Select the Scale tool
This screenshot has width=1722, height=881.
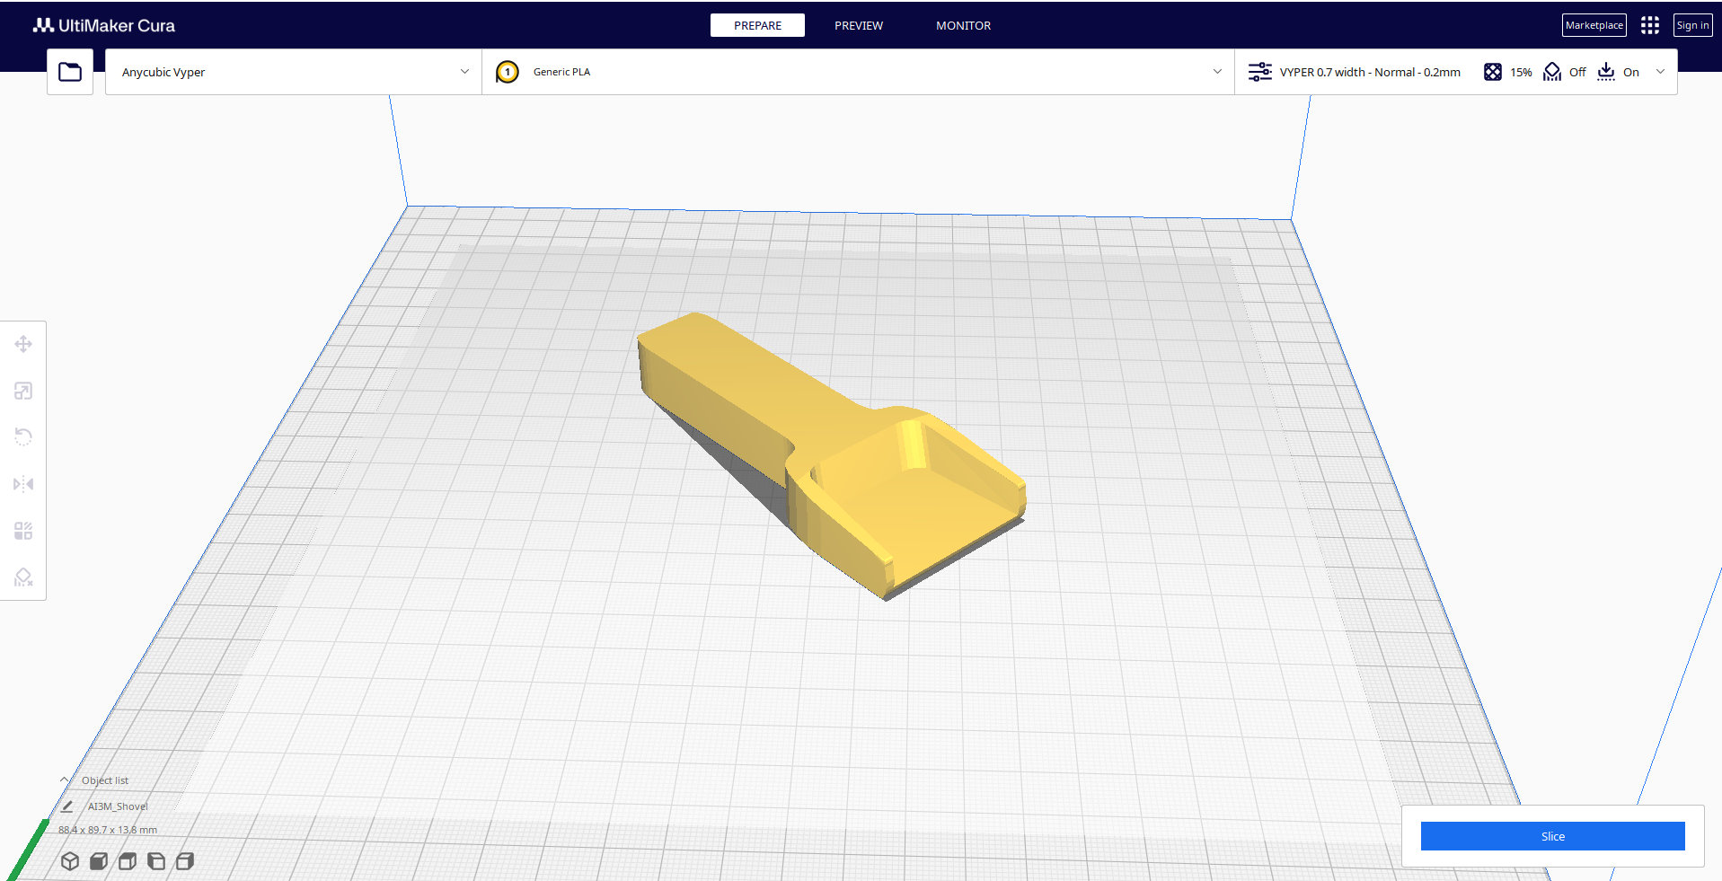(x=23, y=391)
